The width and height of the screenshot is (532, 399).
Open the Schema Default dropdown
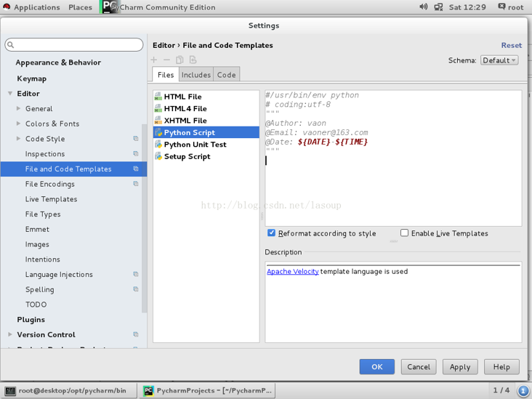pos(499,60)
